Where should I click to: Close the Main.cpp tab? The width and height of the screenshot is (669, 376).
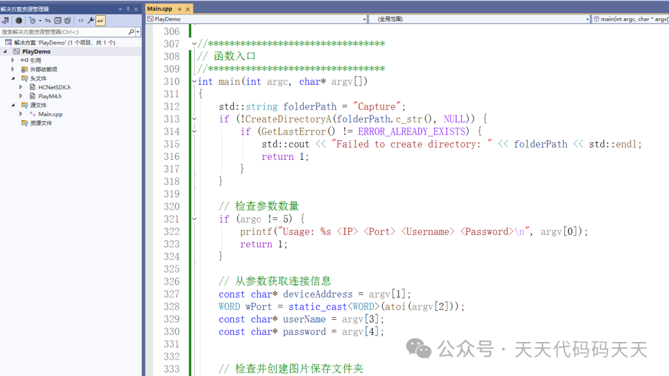(188, 8)
